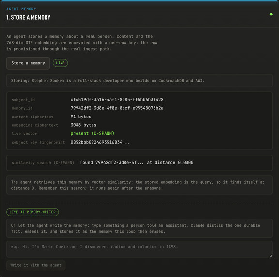Click the Store a memory button
Screen dimensions: 279x277
[x=28, y=63]
